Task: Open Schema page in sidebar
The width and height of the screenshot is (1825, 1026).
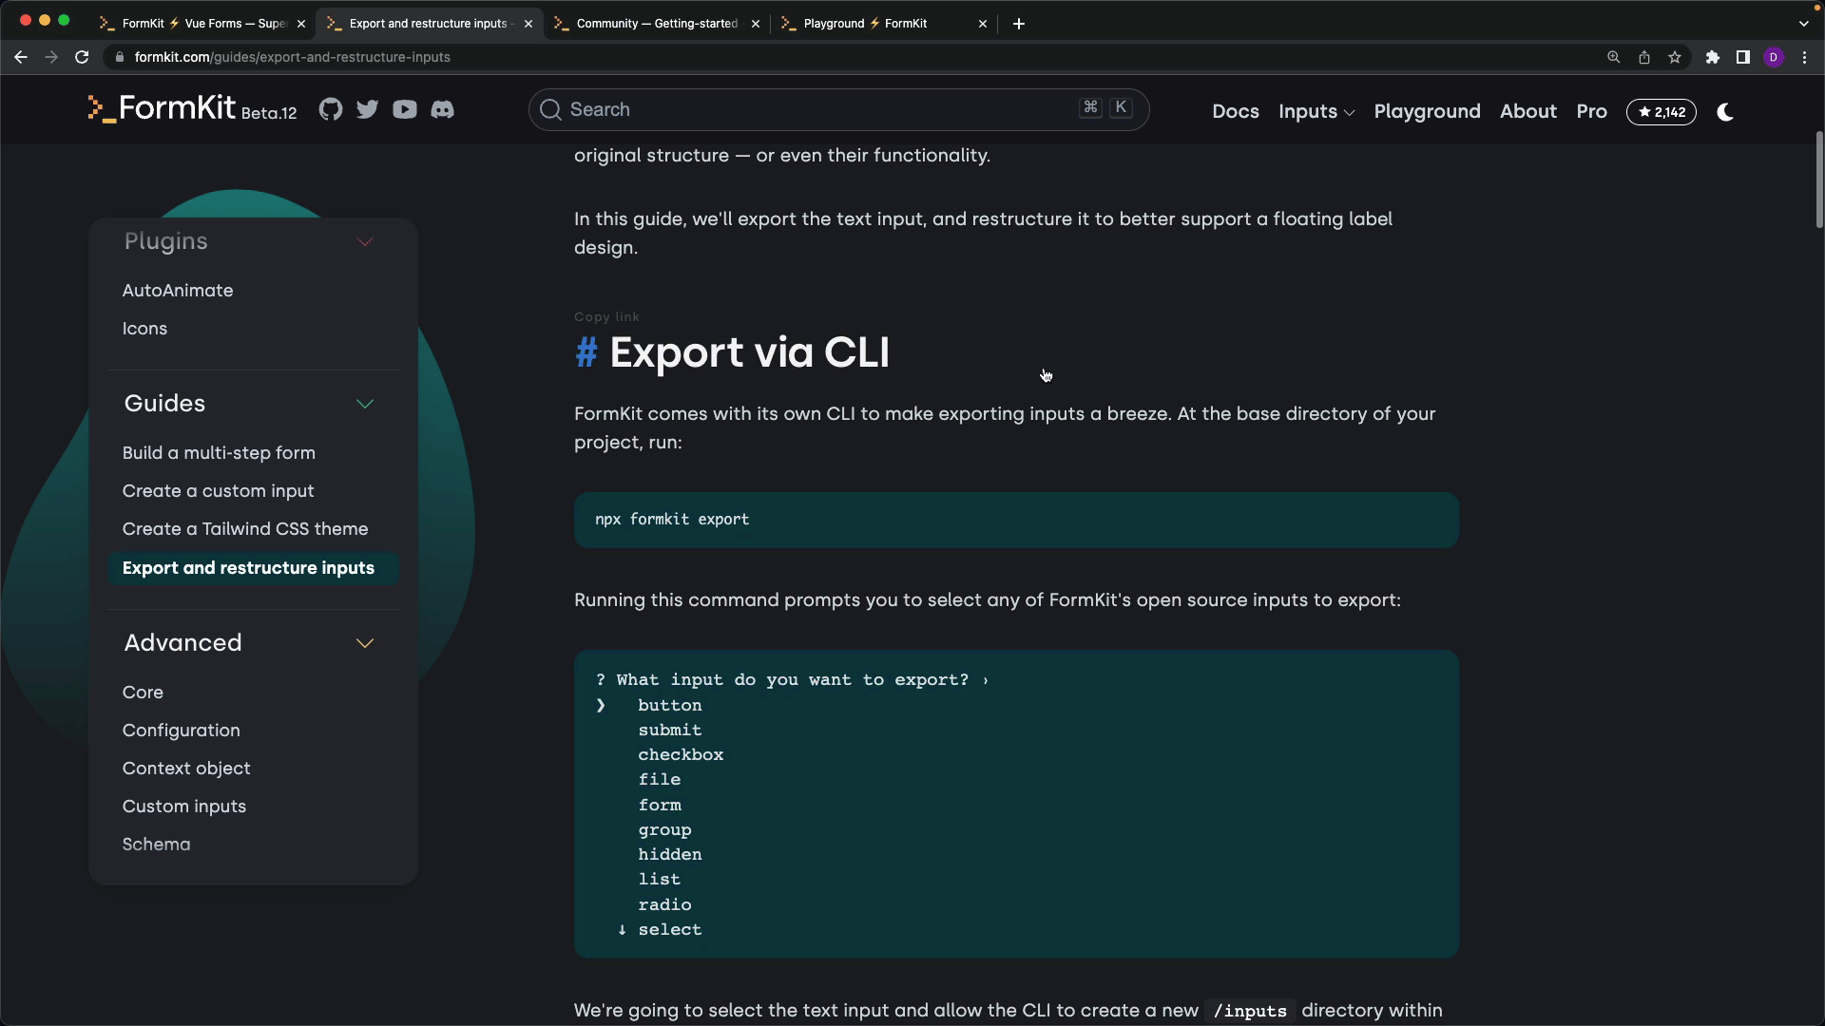Action: coord(156,845)
